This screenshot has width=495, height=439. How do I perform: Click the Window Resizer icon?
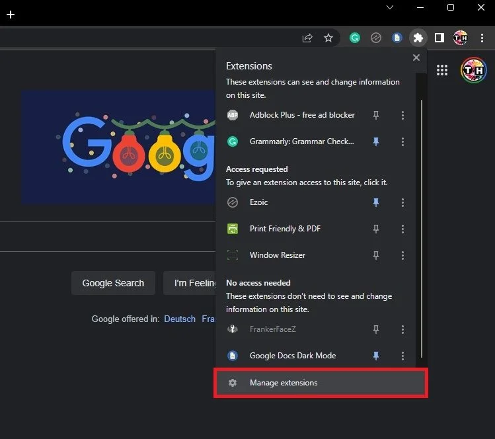(x=233, y=255)
